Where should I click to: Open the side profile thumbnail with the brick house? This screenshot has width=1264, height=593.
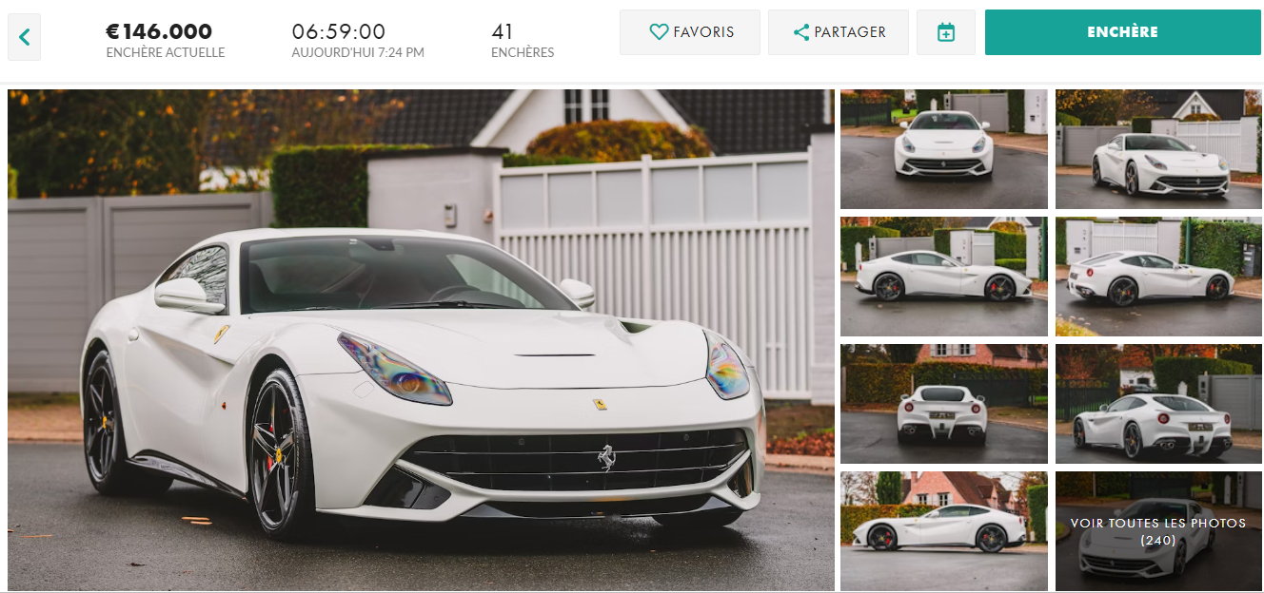944,531
